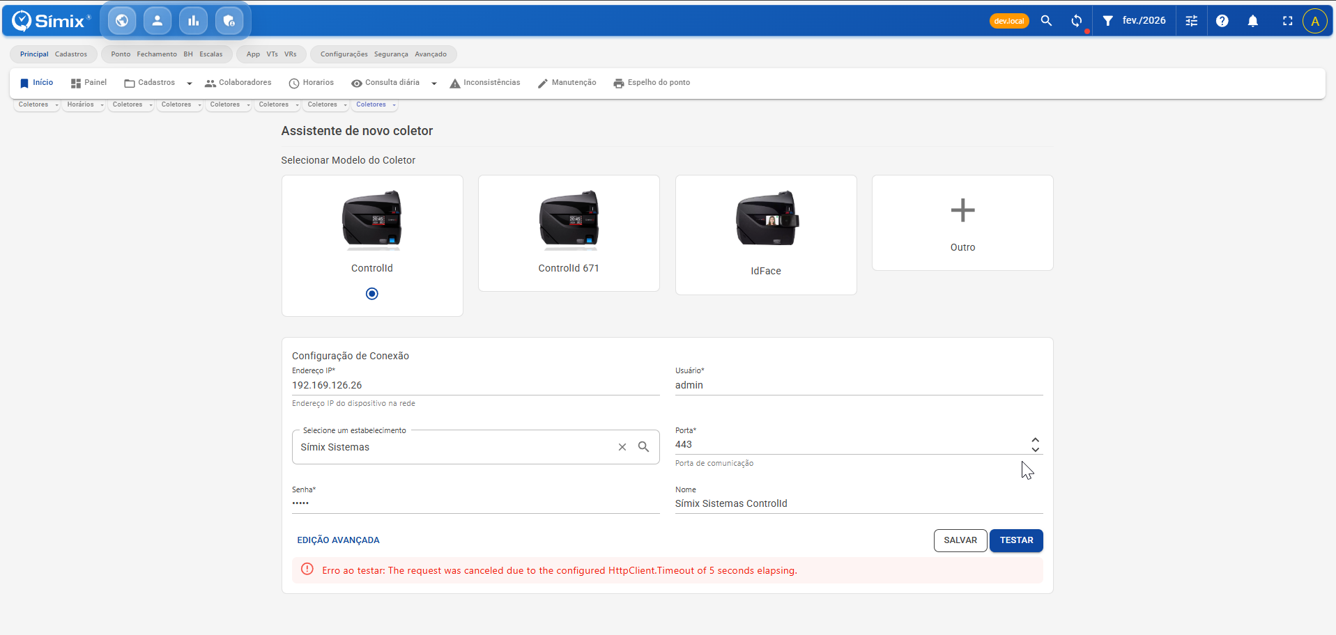Open the VRs menu
The height and width of the screenshot is (635, 1336).
coord(291,54)
